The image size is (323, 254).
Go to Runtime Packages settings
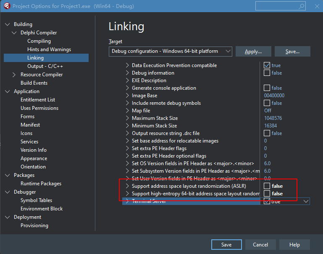click(41, 184)
